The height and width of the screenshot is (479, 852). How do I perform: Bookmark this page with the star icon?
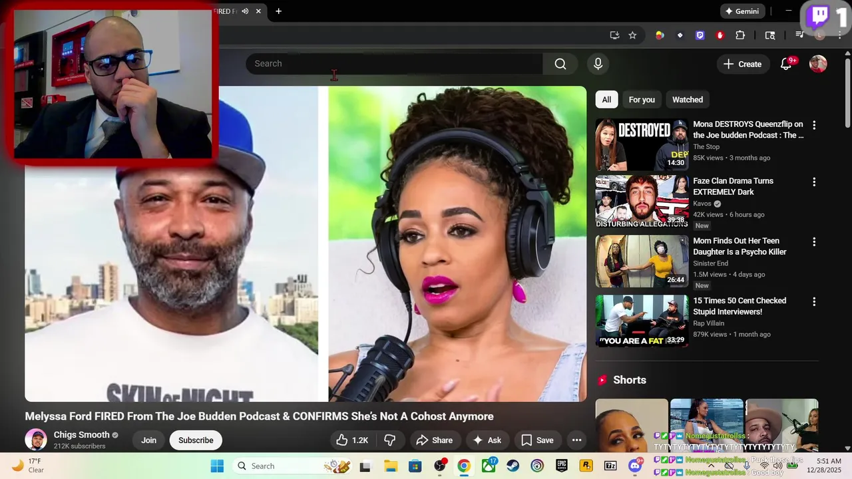coord(632,35)
